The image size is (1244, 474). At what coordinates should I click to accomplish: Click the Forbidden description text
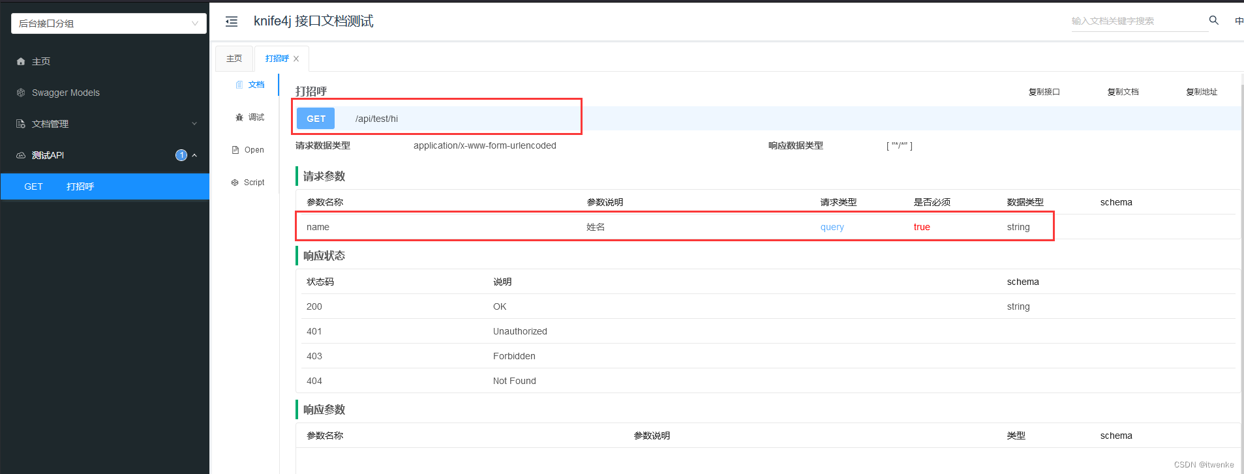[x=514, y=356]
